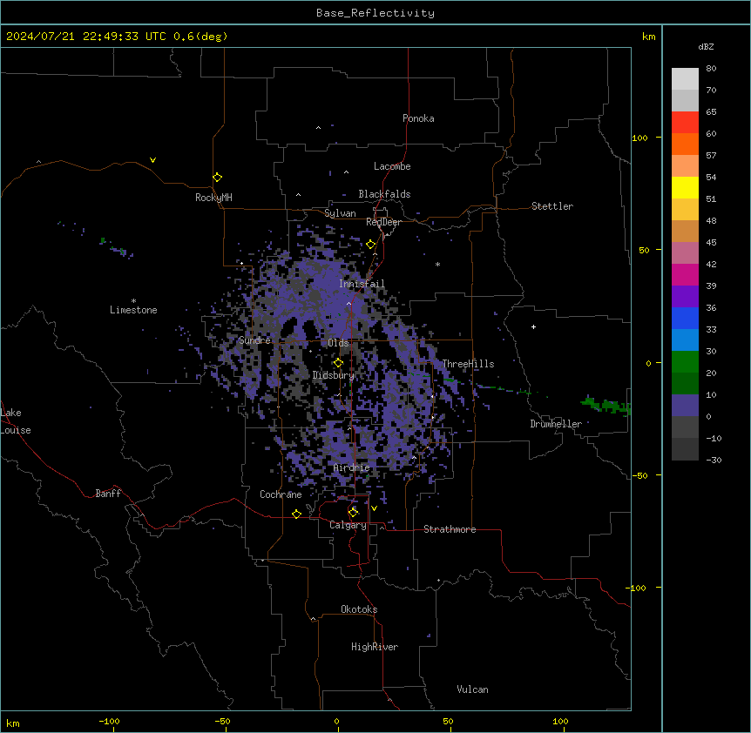Image resolution: width=751 pixels, height=733 pixels.
Task: Click the HighRiver town label
Action: tap(375, 647)
